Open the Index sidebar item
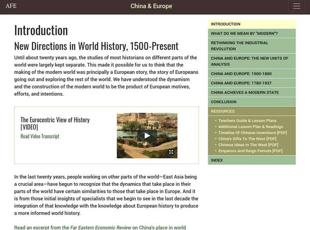Screen dimensions: 310x230 click(x=251, y=160)
